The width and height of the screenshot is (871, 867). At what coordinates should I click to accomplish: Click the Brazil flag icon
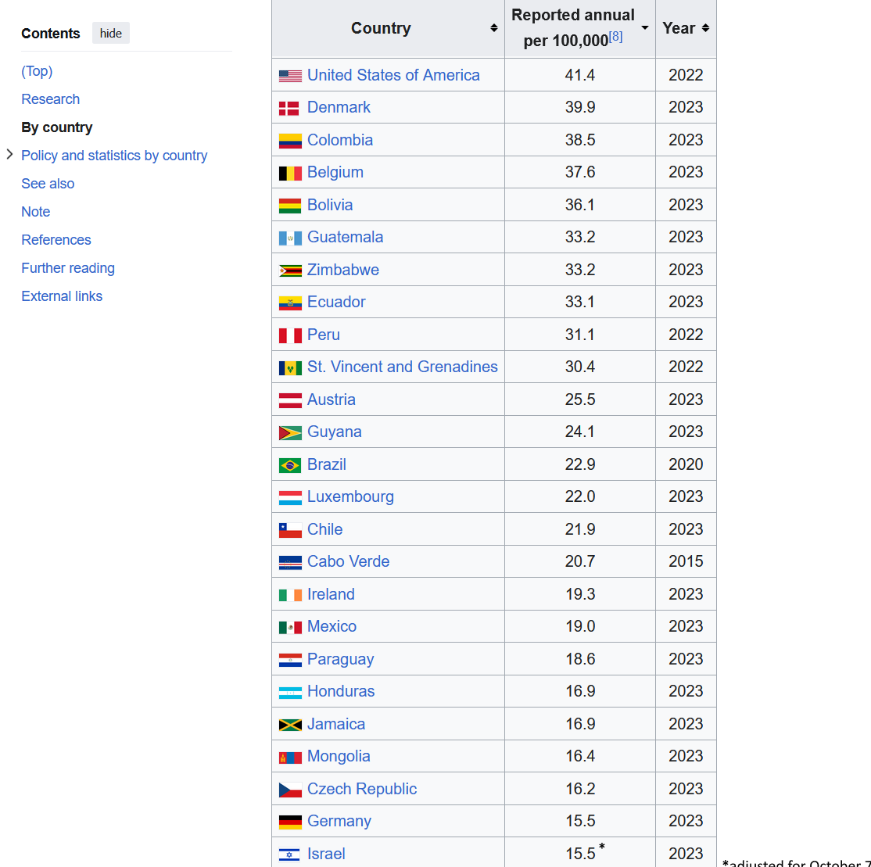(x=290, y=465)
